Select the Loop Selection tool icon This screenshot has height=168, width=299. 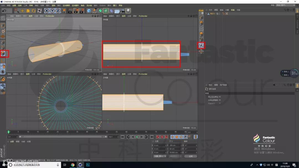(201, 45)
